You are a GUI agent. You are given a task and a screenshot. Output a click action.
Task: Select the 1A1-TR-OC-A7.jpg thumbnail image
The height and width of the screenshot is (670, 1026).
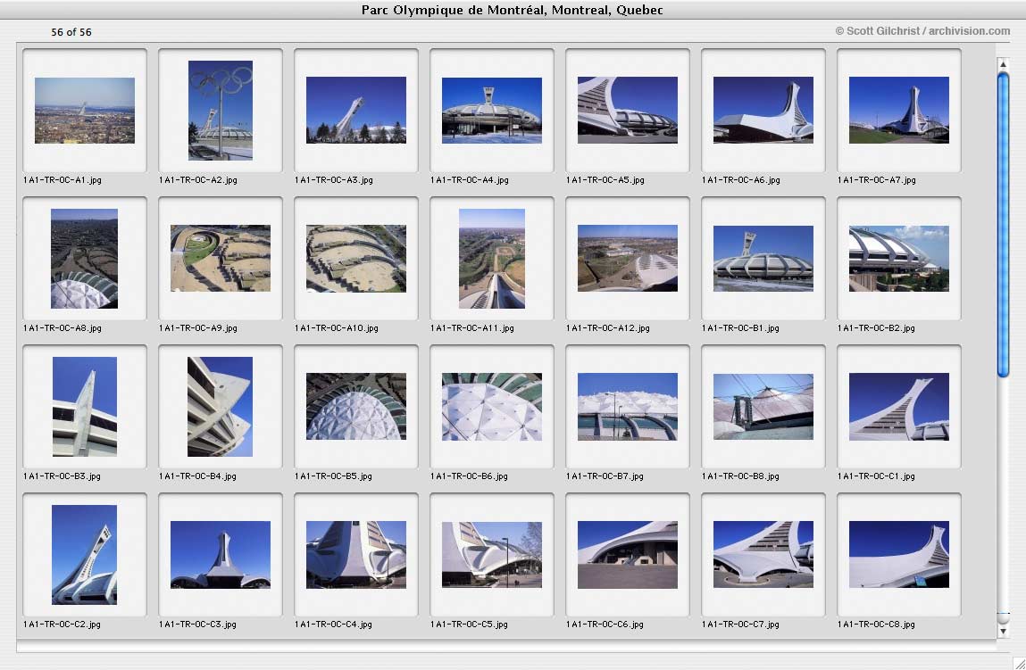coord(899,111)
